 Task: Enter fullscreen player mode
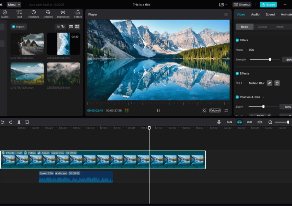(x=226, y=111)
